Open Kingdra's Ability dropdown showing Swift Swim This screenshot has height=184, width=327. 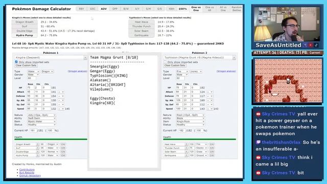coord(41,118)
